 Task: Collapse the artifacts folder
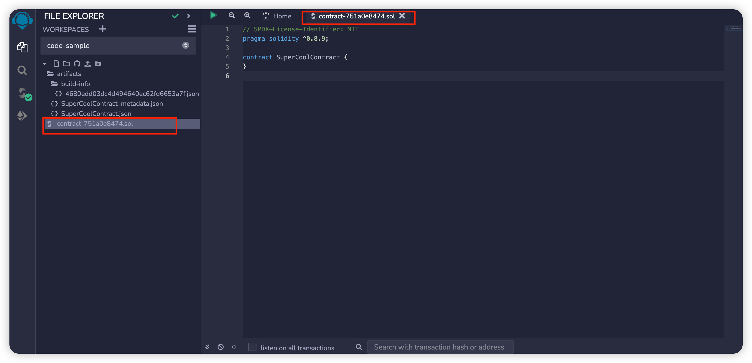pos(64,74)
